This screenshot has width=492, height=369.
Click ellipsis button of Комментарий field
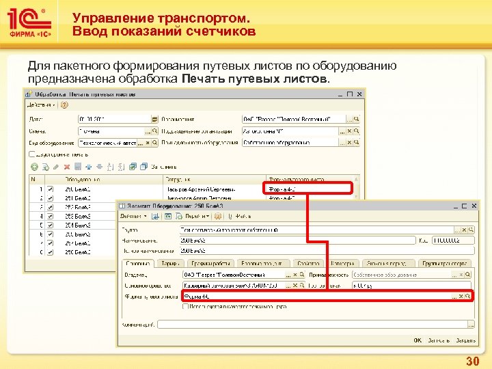pos(471,325)
